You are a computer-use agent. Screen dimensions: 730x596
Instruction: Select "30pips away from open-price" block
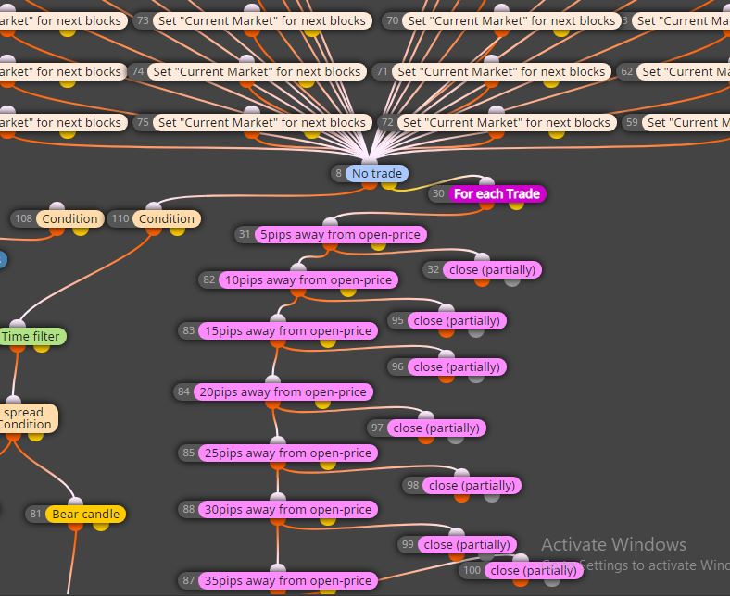click(x=288, y=509)
